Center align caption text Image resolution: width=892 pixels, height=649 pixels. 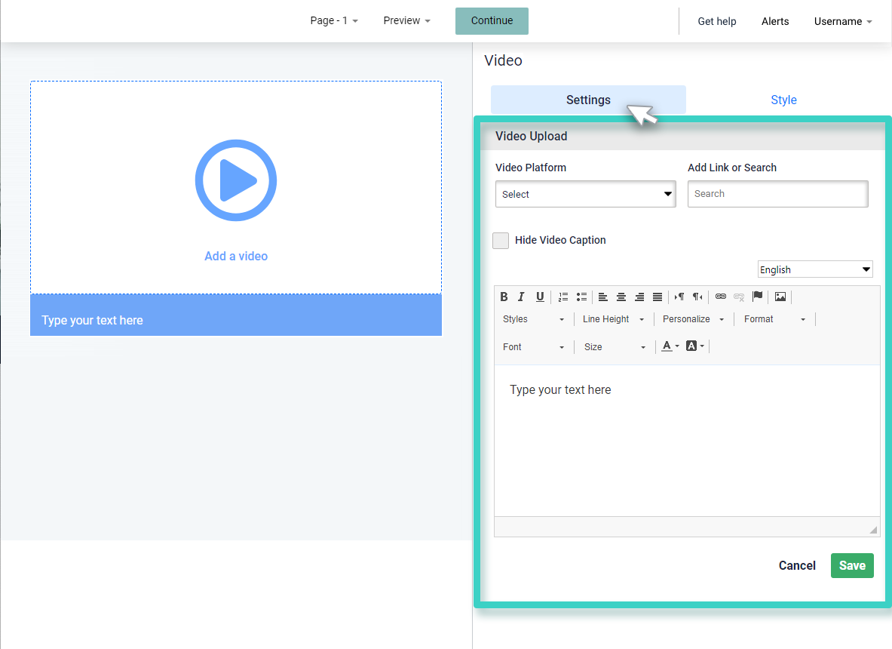coord(621,297)
